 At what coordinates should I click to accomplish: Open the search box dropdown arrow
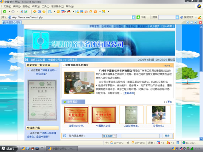click(177, 17)
